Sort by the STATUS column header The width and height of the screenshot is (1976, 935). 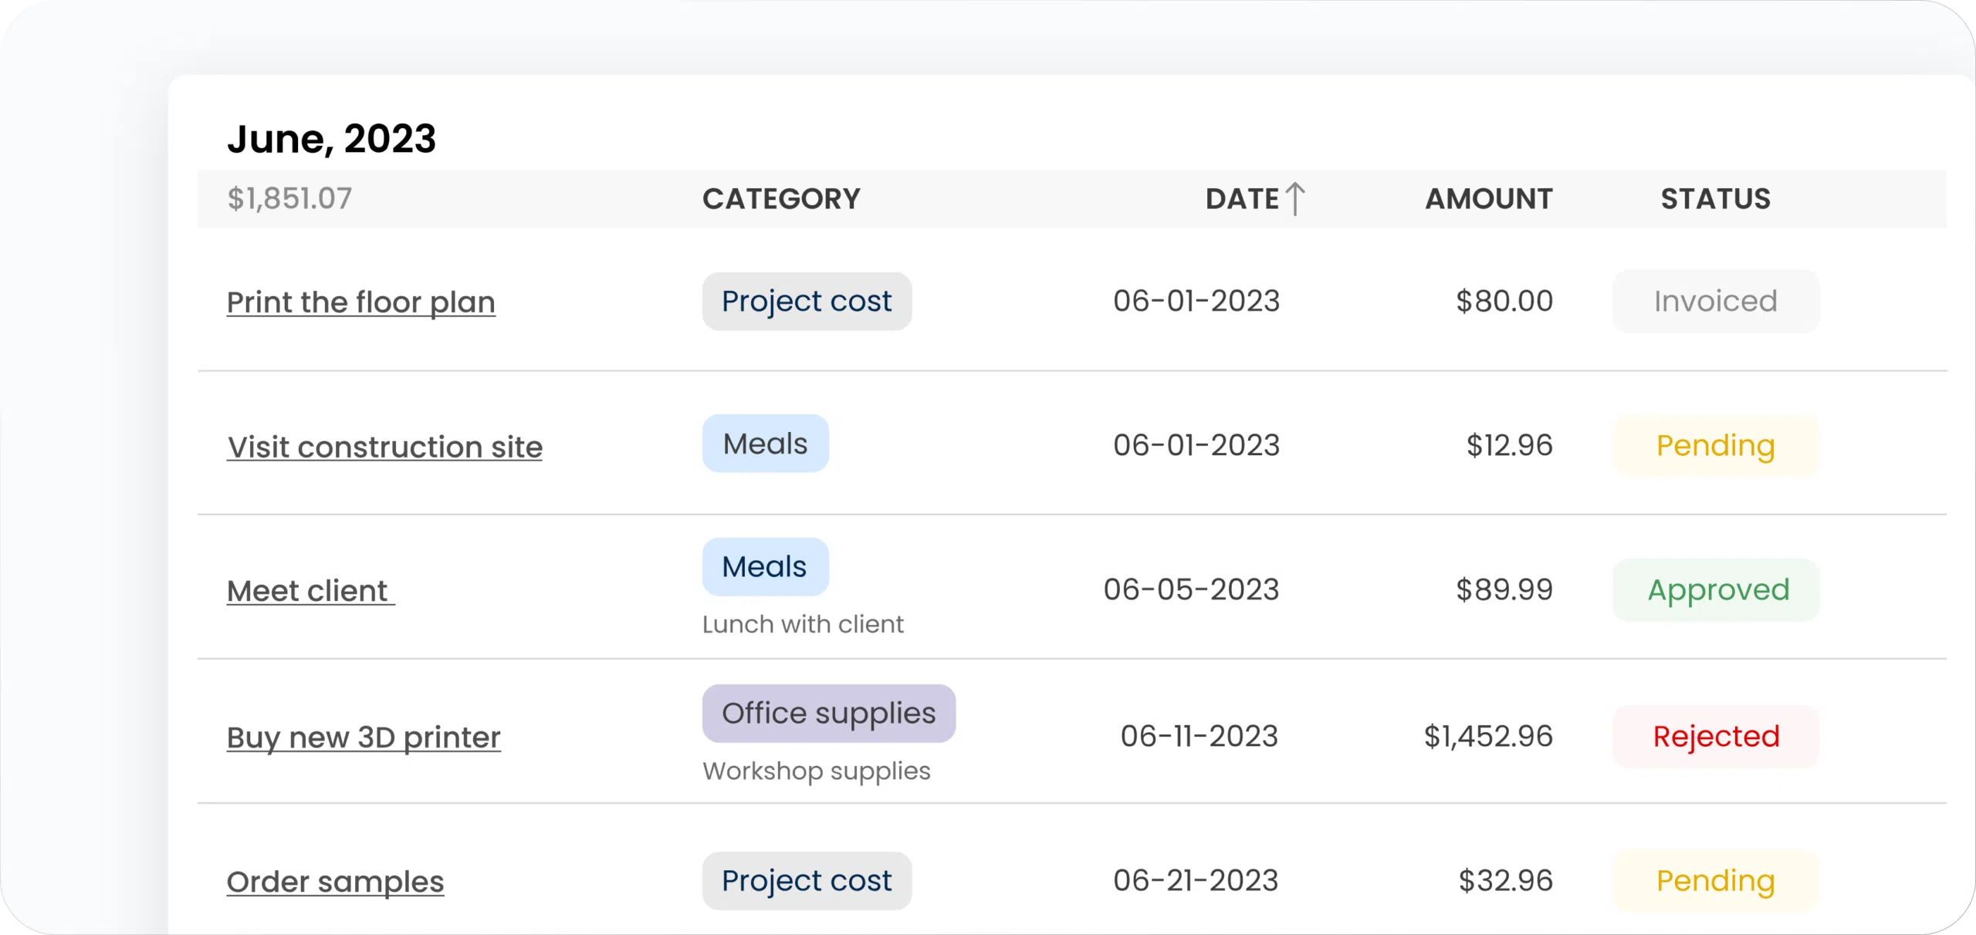click(1716, 199)
